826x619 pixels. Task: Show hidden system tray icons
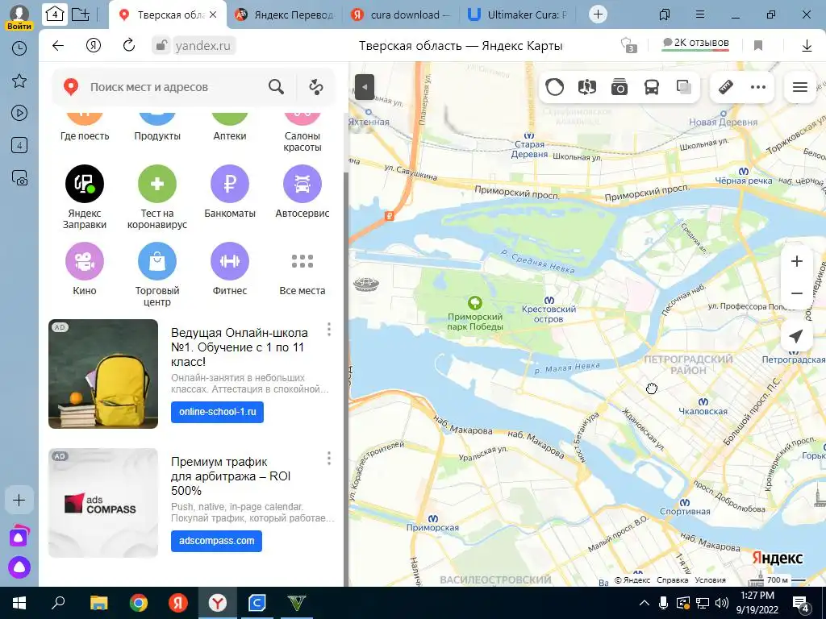(645, 603)
